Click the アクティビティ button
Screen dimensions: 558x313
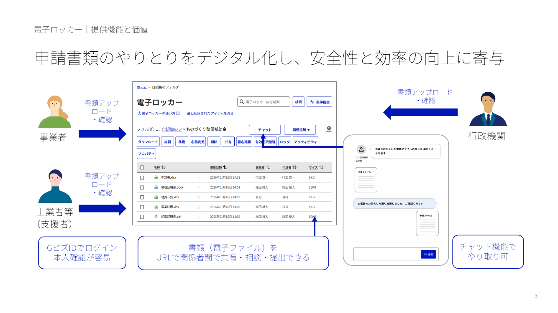305,142
